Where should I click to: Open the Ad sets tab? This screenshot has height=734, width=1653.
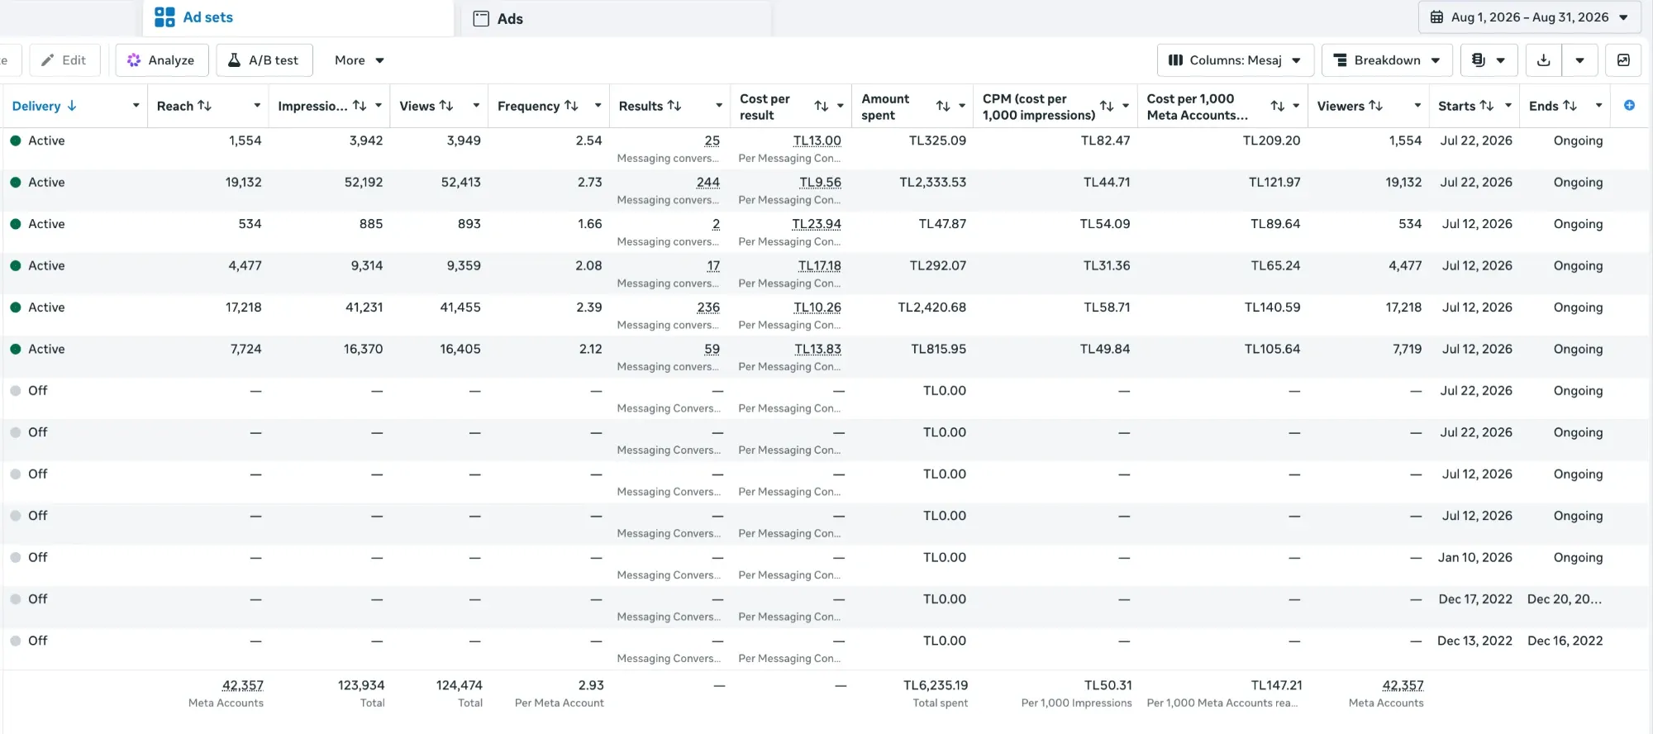pos(298,17)
